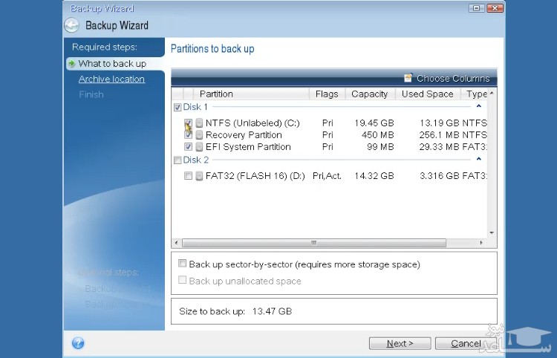Collapse the Disk 1 group
The image size is (557, 358).
(479, 107)
